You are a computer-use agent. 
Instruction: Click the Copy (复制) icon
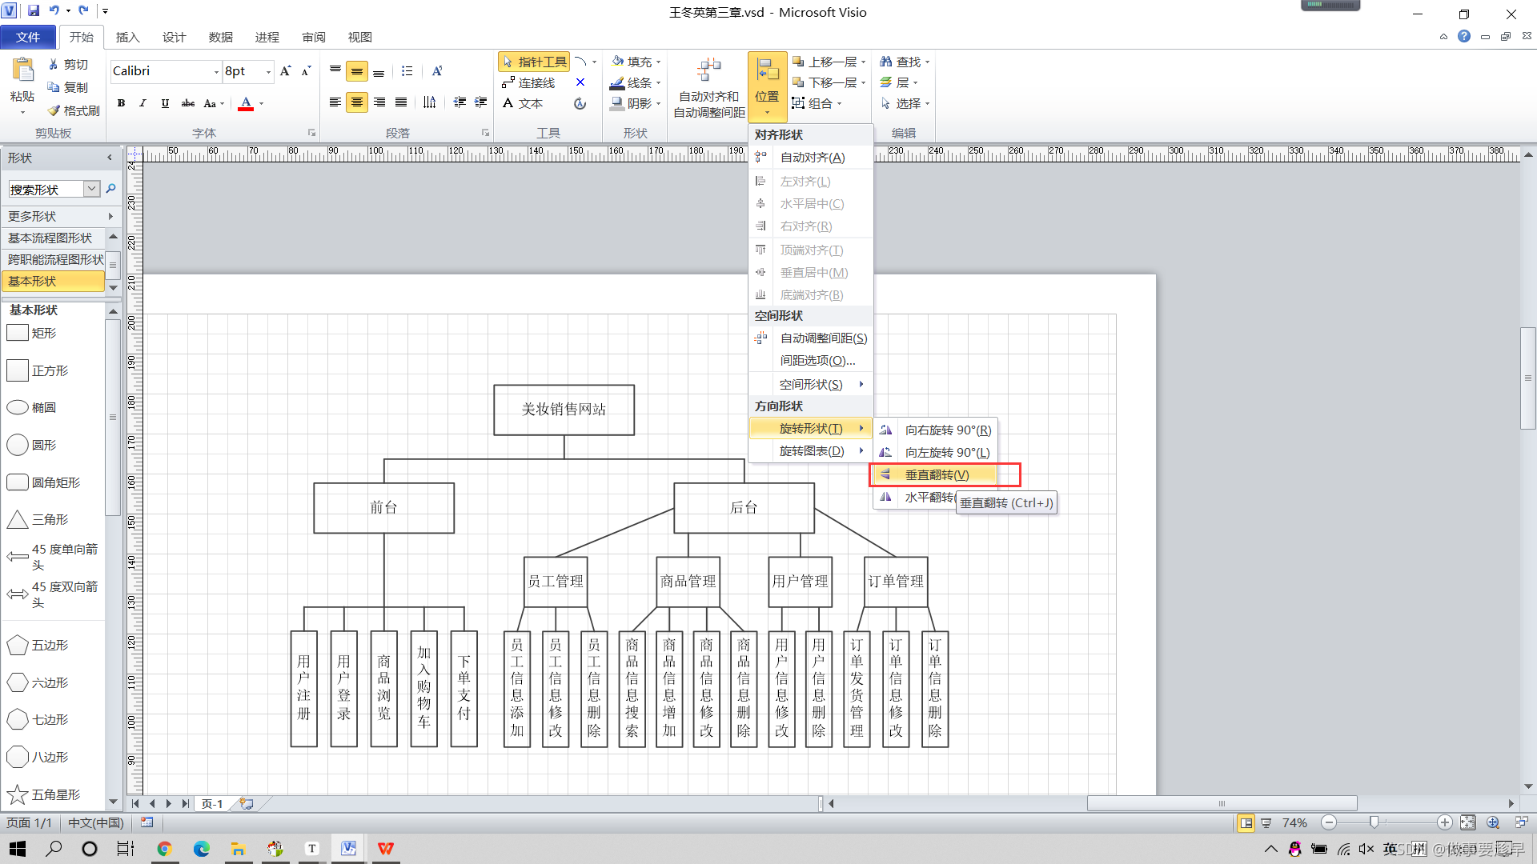pos(54,87)
